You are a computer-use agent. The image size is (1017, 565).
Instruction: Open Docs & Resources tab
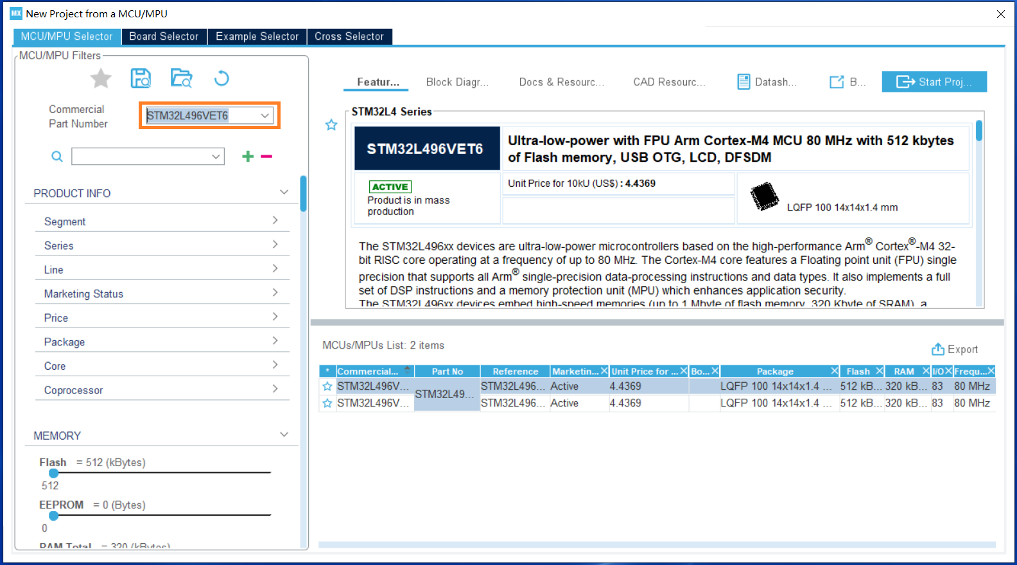pos(562,82)
